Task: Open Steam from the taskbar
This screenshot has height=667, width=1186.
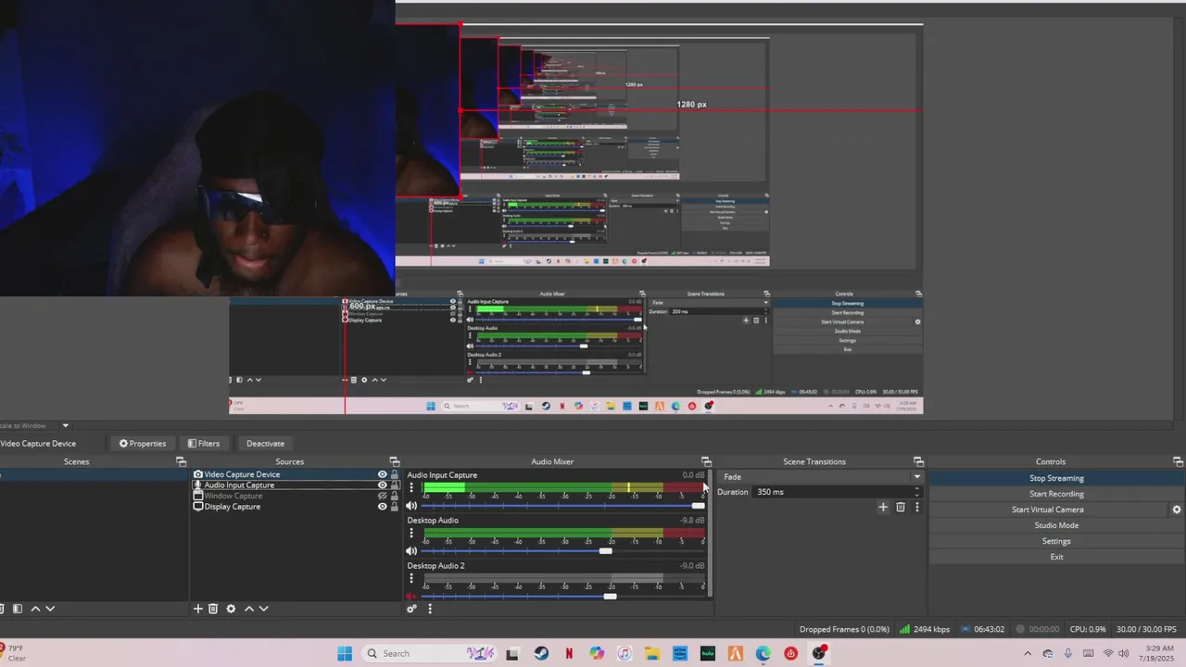Action: (541, 653)
